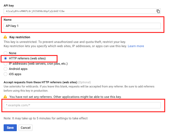Select the None restriction option
The width and height of the screenshot is (171, 139).
coord(5,53)
